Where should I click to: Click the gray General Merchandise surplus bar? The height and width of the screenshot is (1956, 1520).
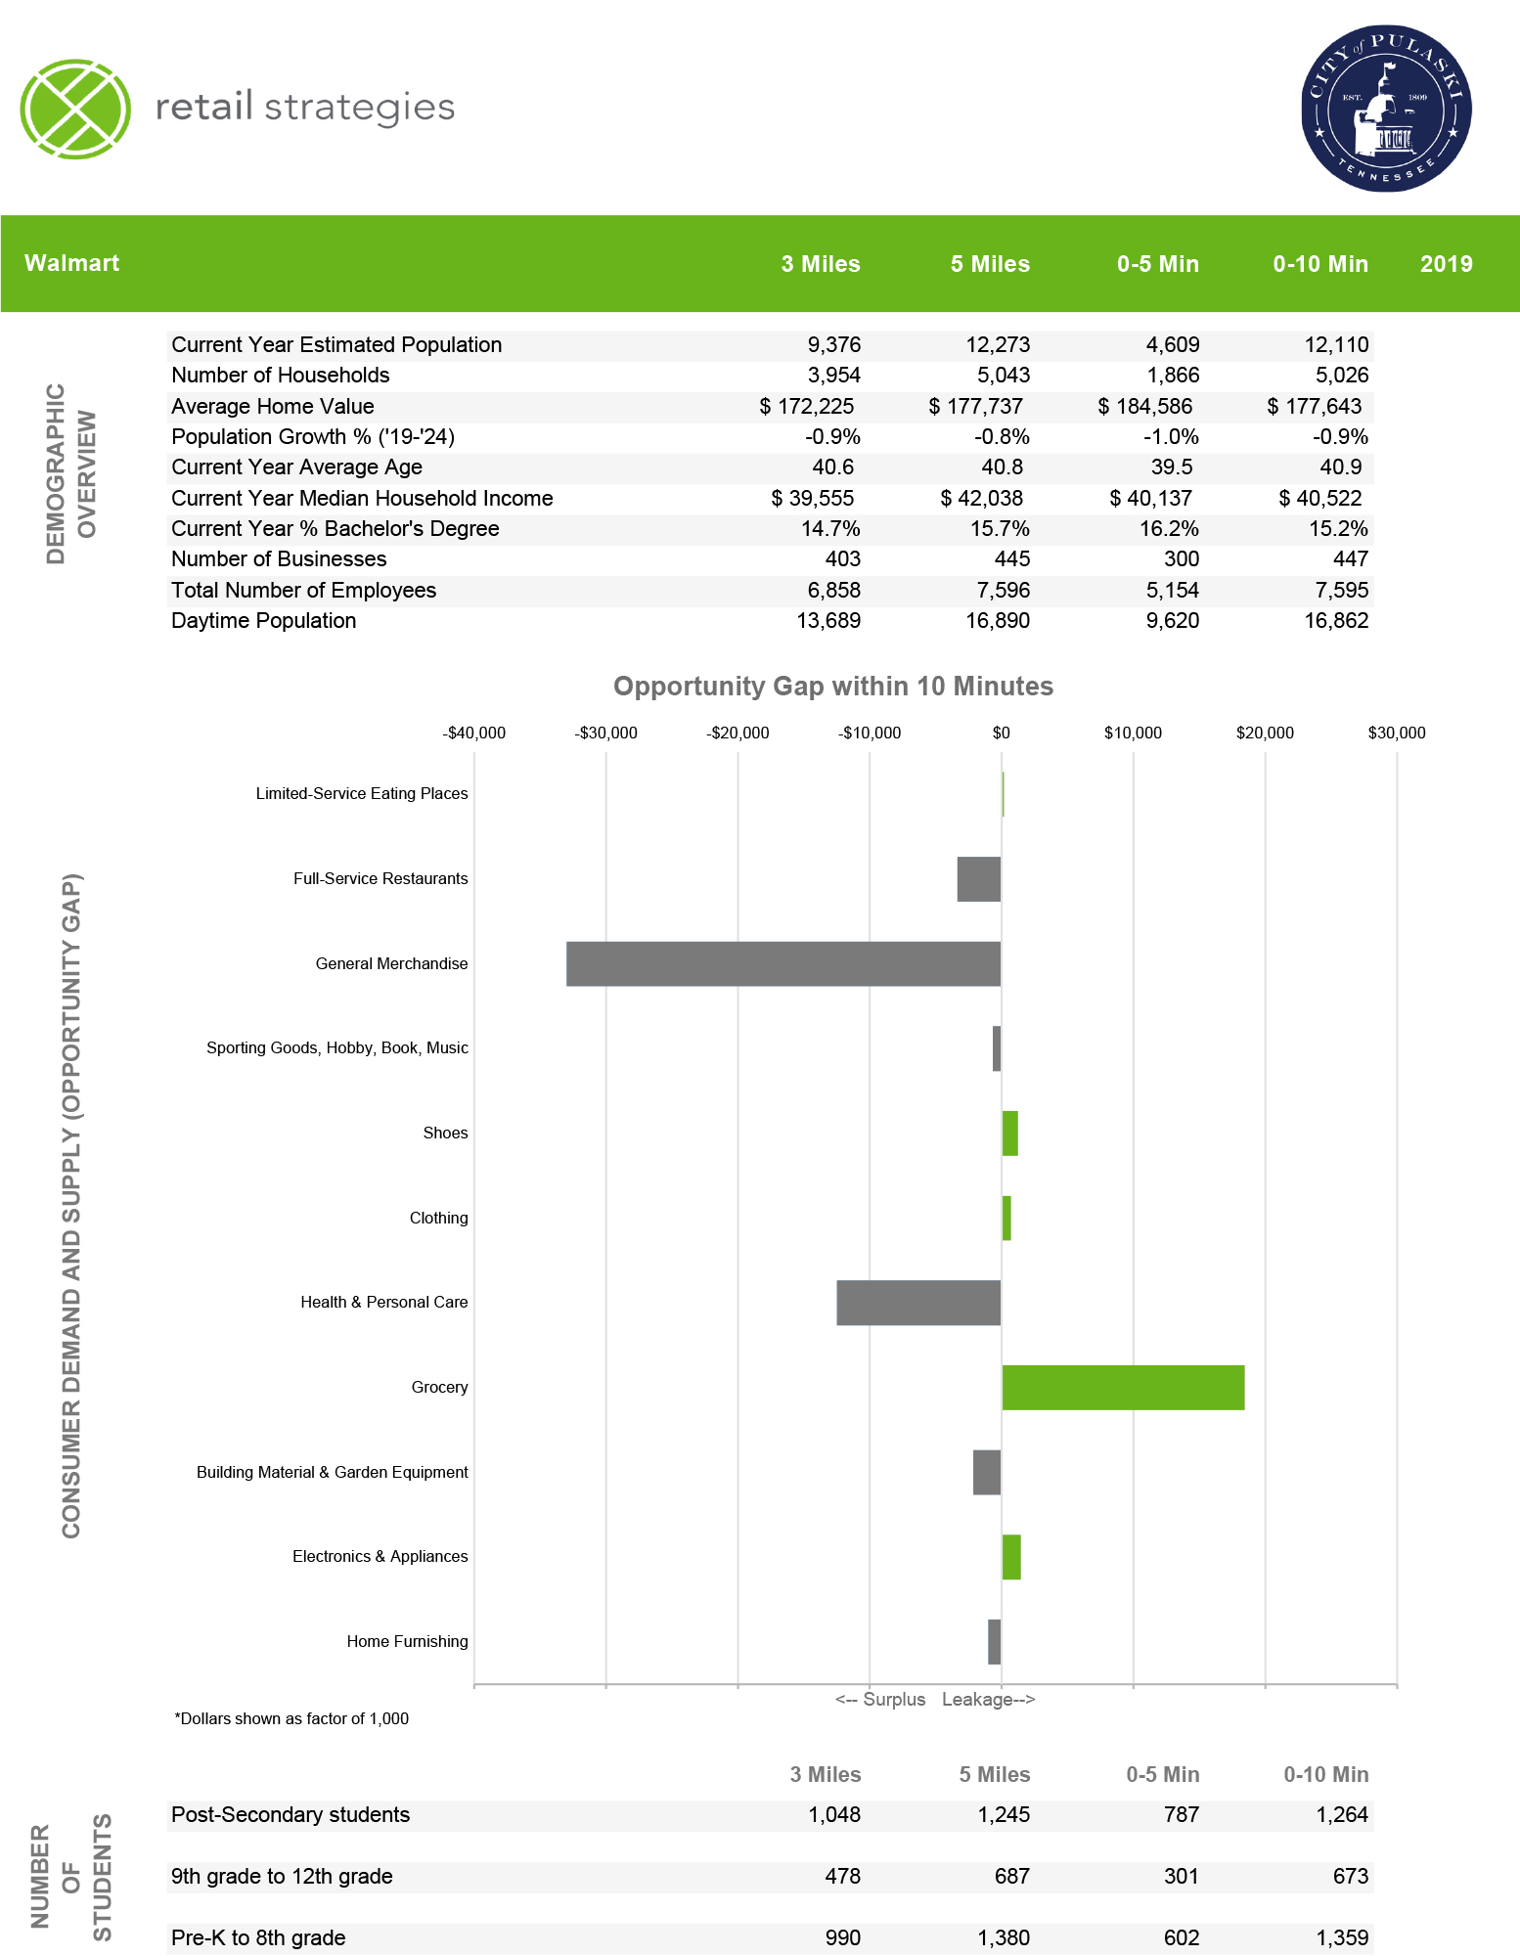(783, 964)
